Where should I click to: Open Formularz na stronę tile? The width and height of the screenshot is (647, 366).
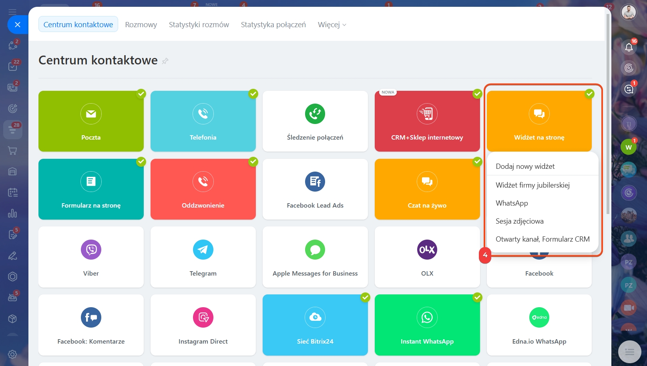[x=91, y=189]
